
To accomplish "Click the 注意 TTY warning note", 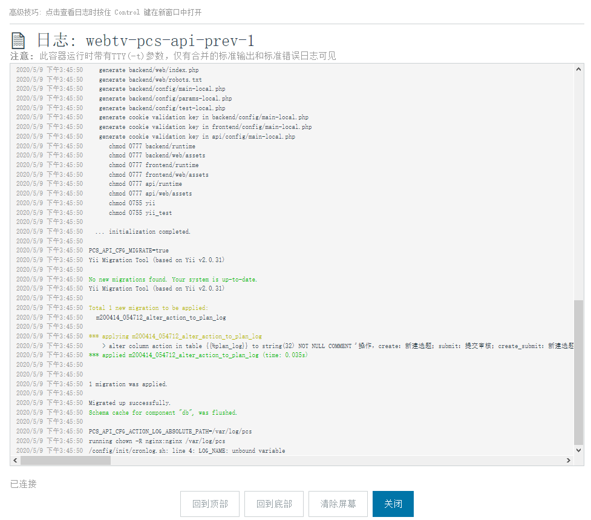I will click(173, 56).
